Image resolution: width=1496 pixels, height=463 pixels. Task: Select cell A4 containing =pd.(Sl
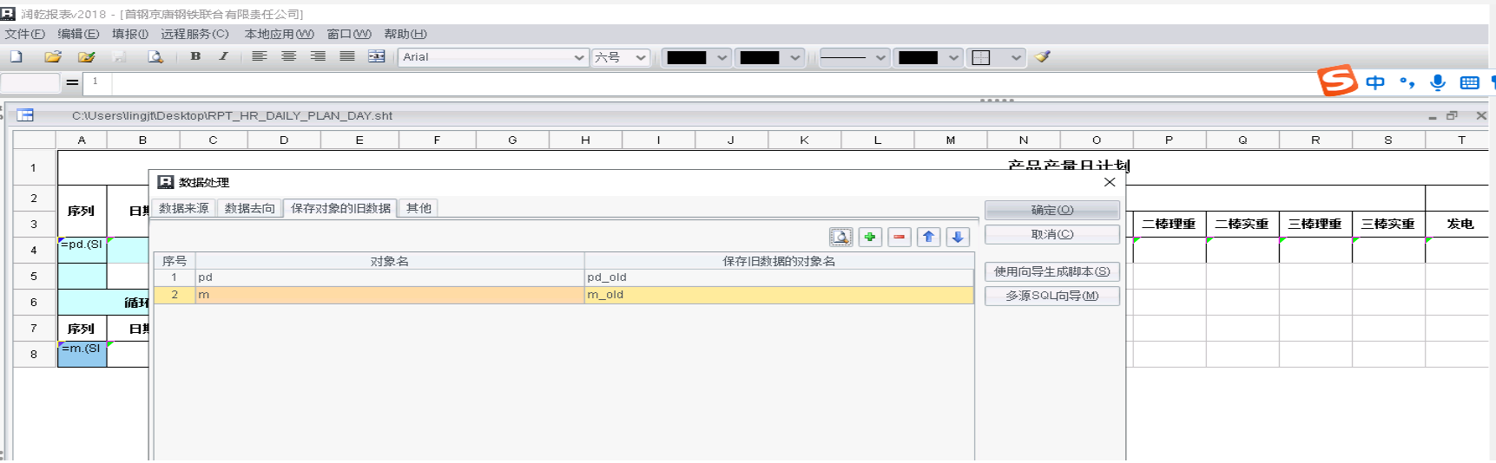point(82,250)
